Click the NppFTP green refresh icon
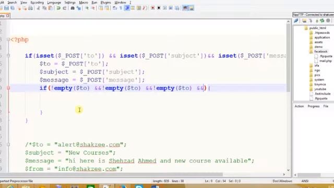 pos(322,21)
